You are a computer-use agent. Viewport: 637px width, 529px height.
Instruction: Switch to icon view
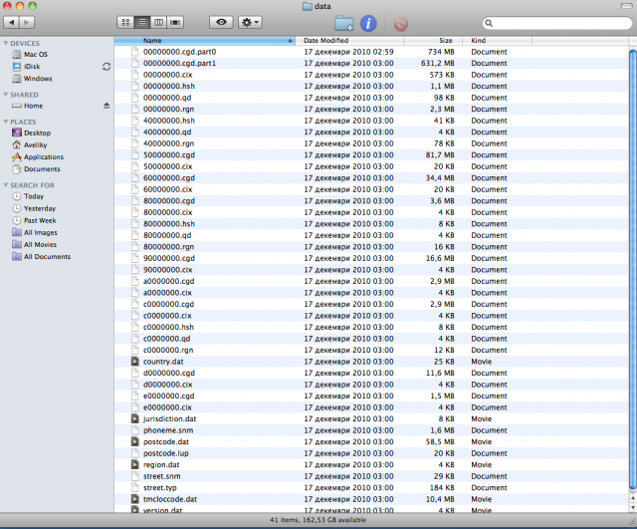point(126,21)
